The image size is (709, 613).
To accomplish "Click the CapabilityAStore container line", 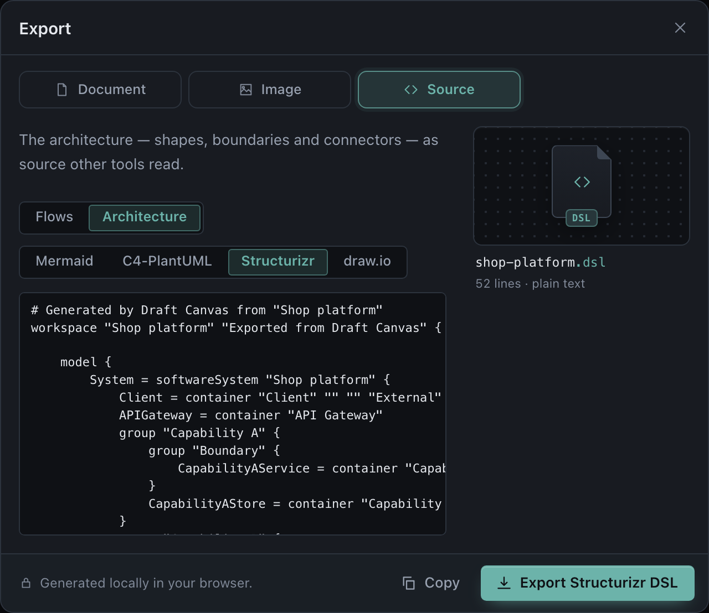I will click(x=295, y=504).
